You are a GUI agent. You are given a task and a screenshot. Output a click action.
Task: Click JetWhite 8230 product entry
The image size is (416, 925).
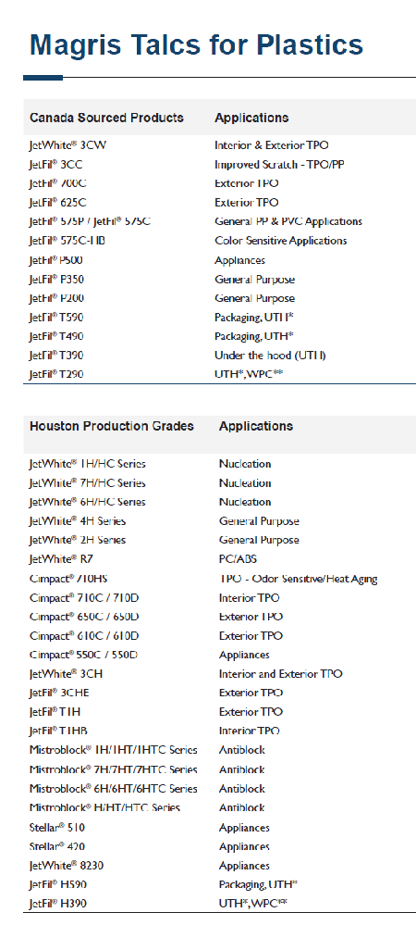tap(67, 866)
